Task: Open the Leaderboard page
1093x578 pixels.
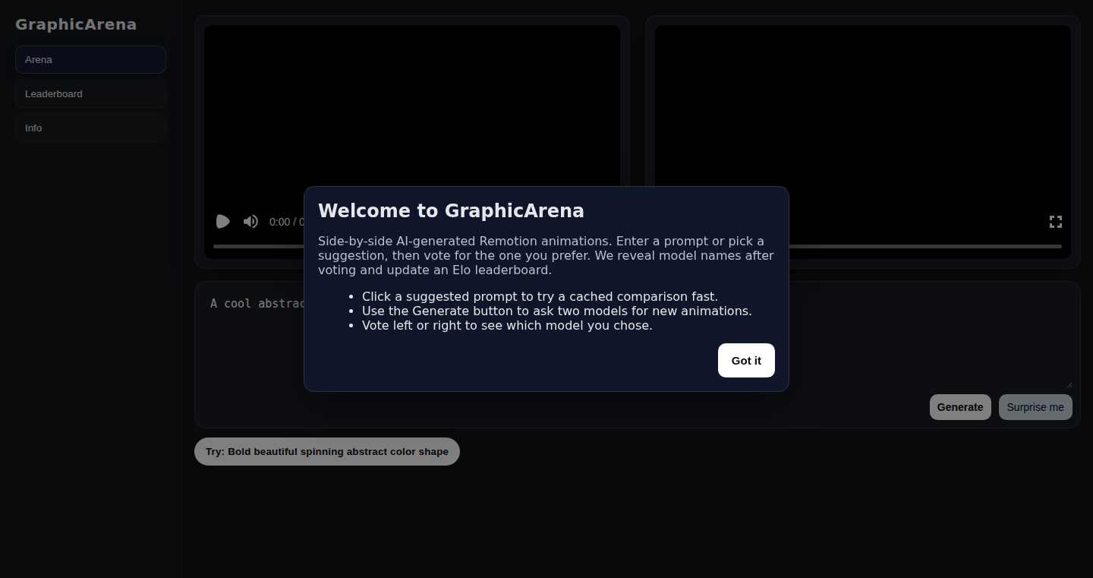Action: (90, 93)
